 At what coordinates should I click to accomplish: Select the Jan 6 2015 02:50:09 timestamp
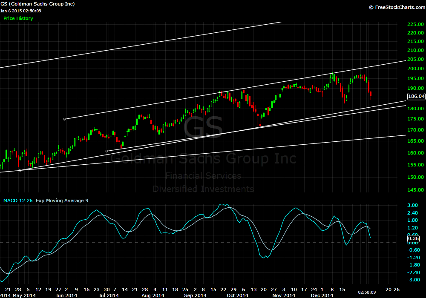point(20,11)
